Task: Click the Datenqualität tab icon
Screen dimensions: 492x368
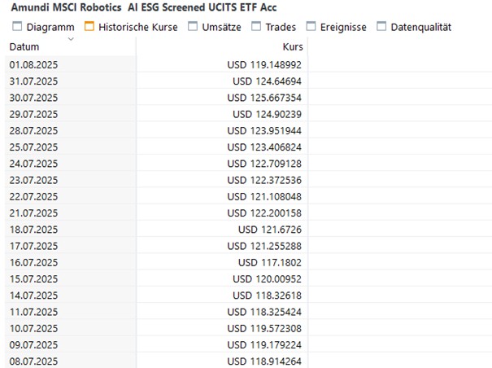Action: pos(381,27)
